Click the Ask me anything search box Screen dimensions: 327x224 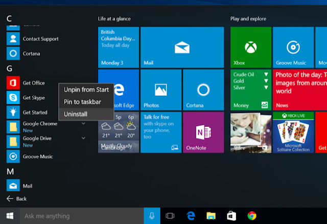(82, 216)
